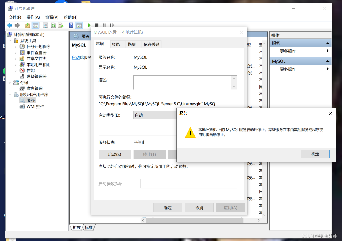Collapse the 服务和应用程序 tree node
This screenshot has width=342, height=241.
(10, 94)
